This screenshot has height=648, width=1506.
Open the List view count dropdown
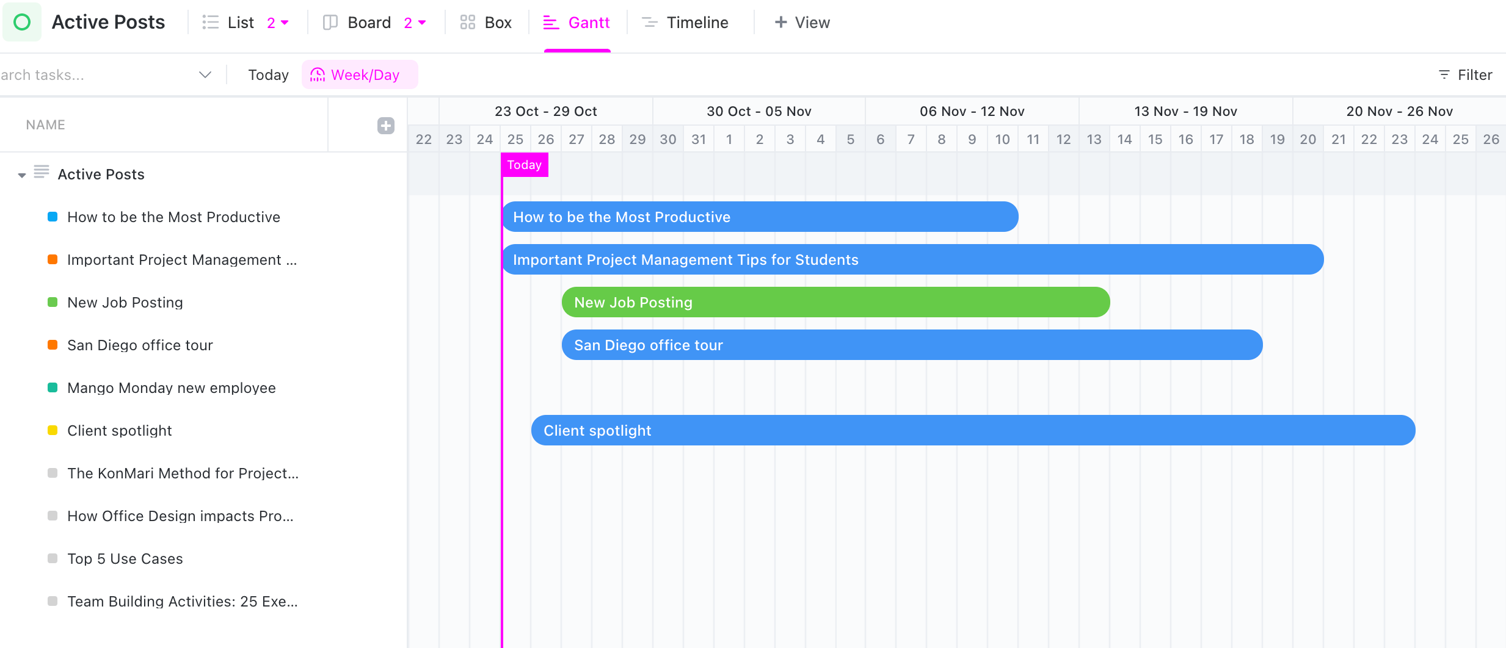click(278, 23)
